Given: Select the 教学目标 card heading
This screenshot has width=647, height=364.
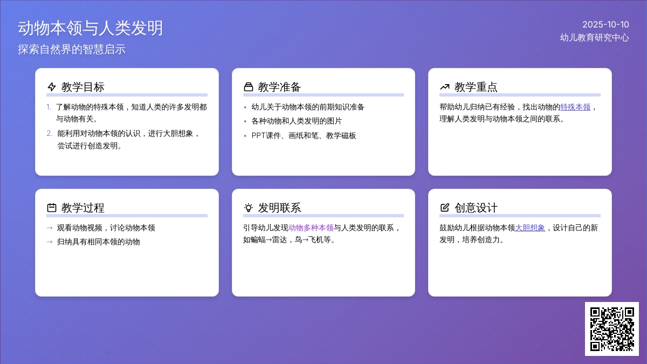Looking at the screenshot, I should (x=83, y=87).
